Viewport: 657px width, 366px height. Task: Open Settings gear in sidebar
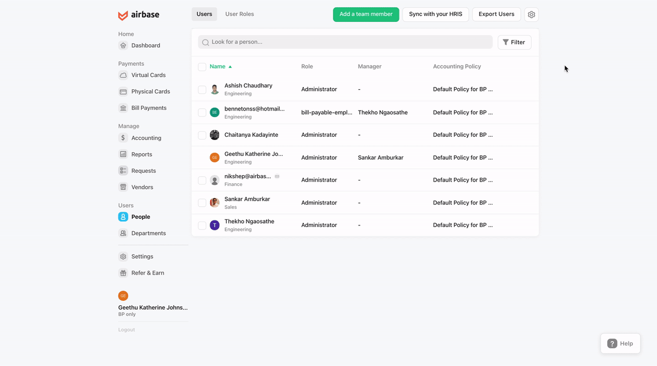click(123, 257)
